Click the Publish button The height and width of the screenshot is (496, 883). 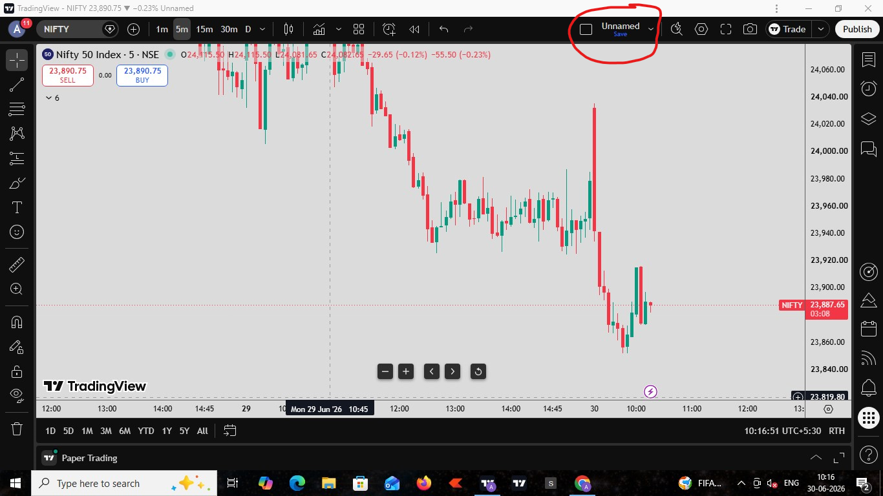click(857, 29)
